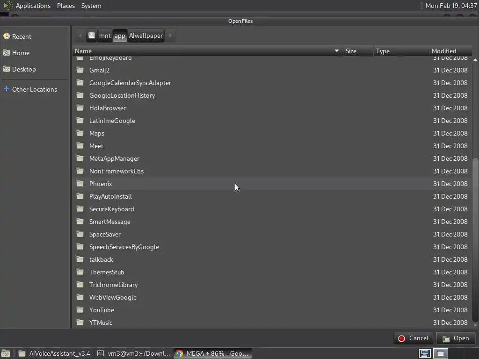Sort by the Size column header
The height and width of the screenshot is (359, 479).
point(358,51)
